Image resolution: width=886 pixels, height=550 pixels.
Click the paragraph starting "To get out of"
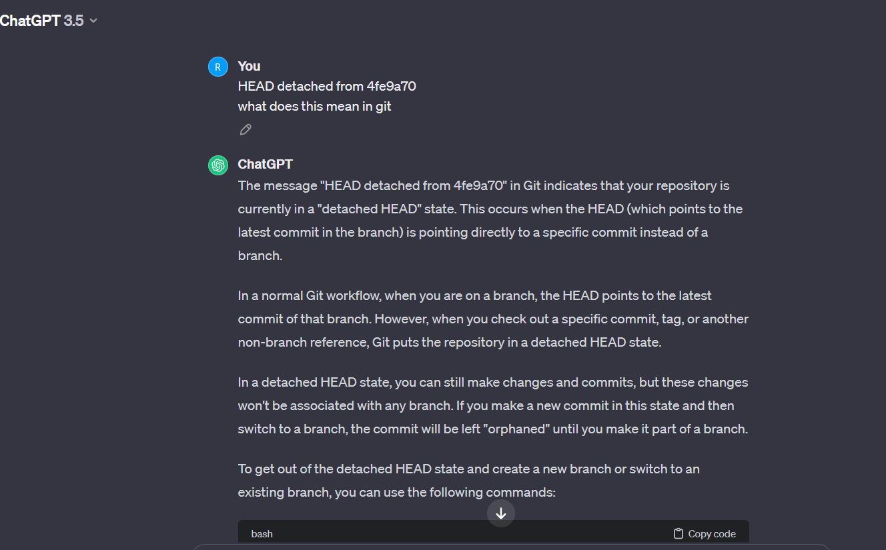[468, 481]
